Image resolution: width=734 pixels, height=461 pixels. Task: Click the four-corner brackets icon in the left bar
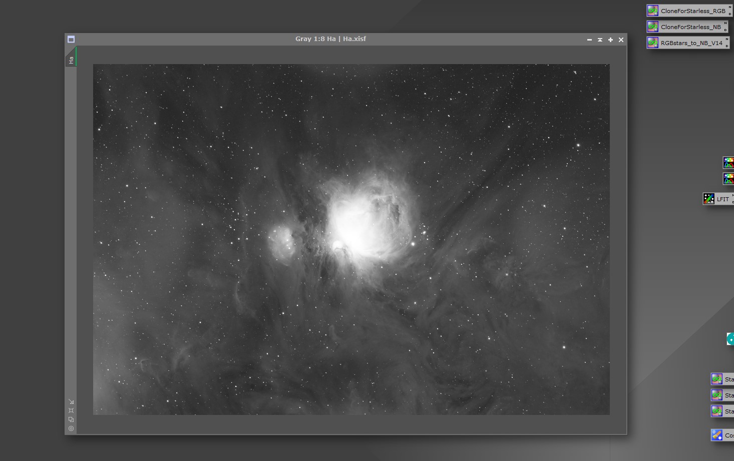(71, 410)
